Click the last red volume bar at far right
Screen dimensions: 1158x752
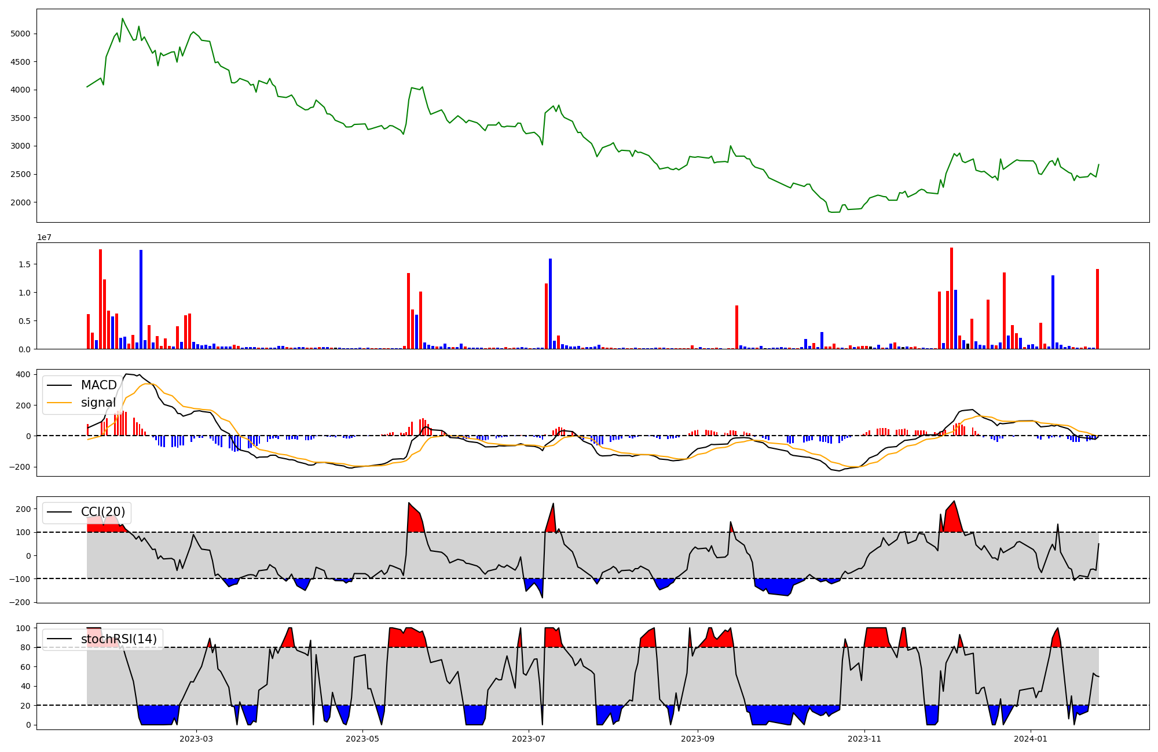tap(1097, 309)
